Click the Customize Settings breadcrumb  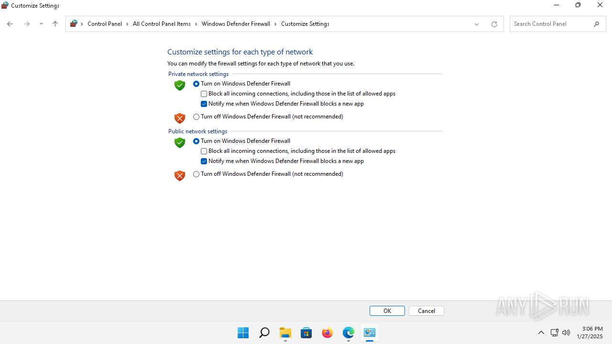tap(305, 24)
